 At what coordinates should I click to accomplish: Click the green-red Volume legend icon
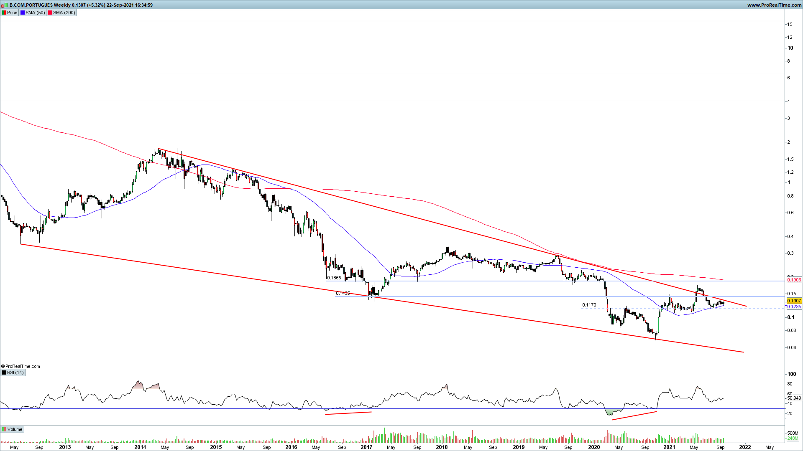click(x=4, y=429)
